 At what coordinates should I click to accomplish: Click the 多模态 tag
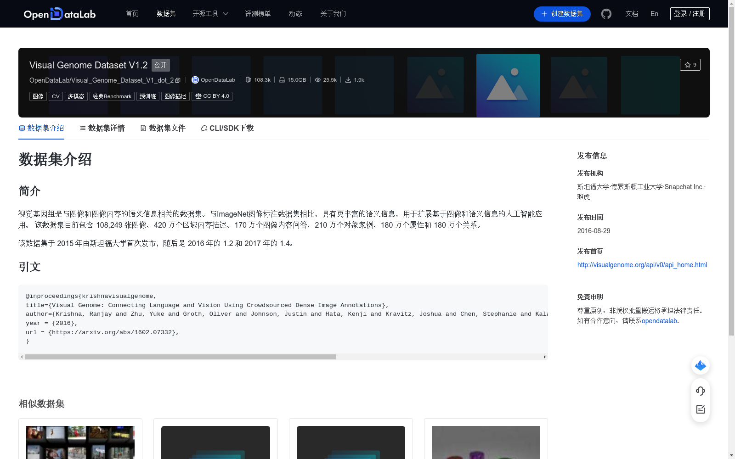coord(76,96)
